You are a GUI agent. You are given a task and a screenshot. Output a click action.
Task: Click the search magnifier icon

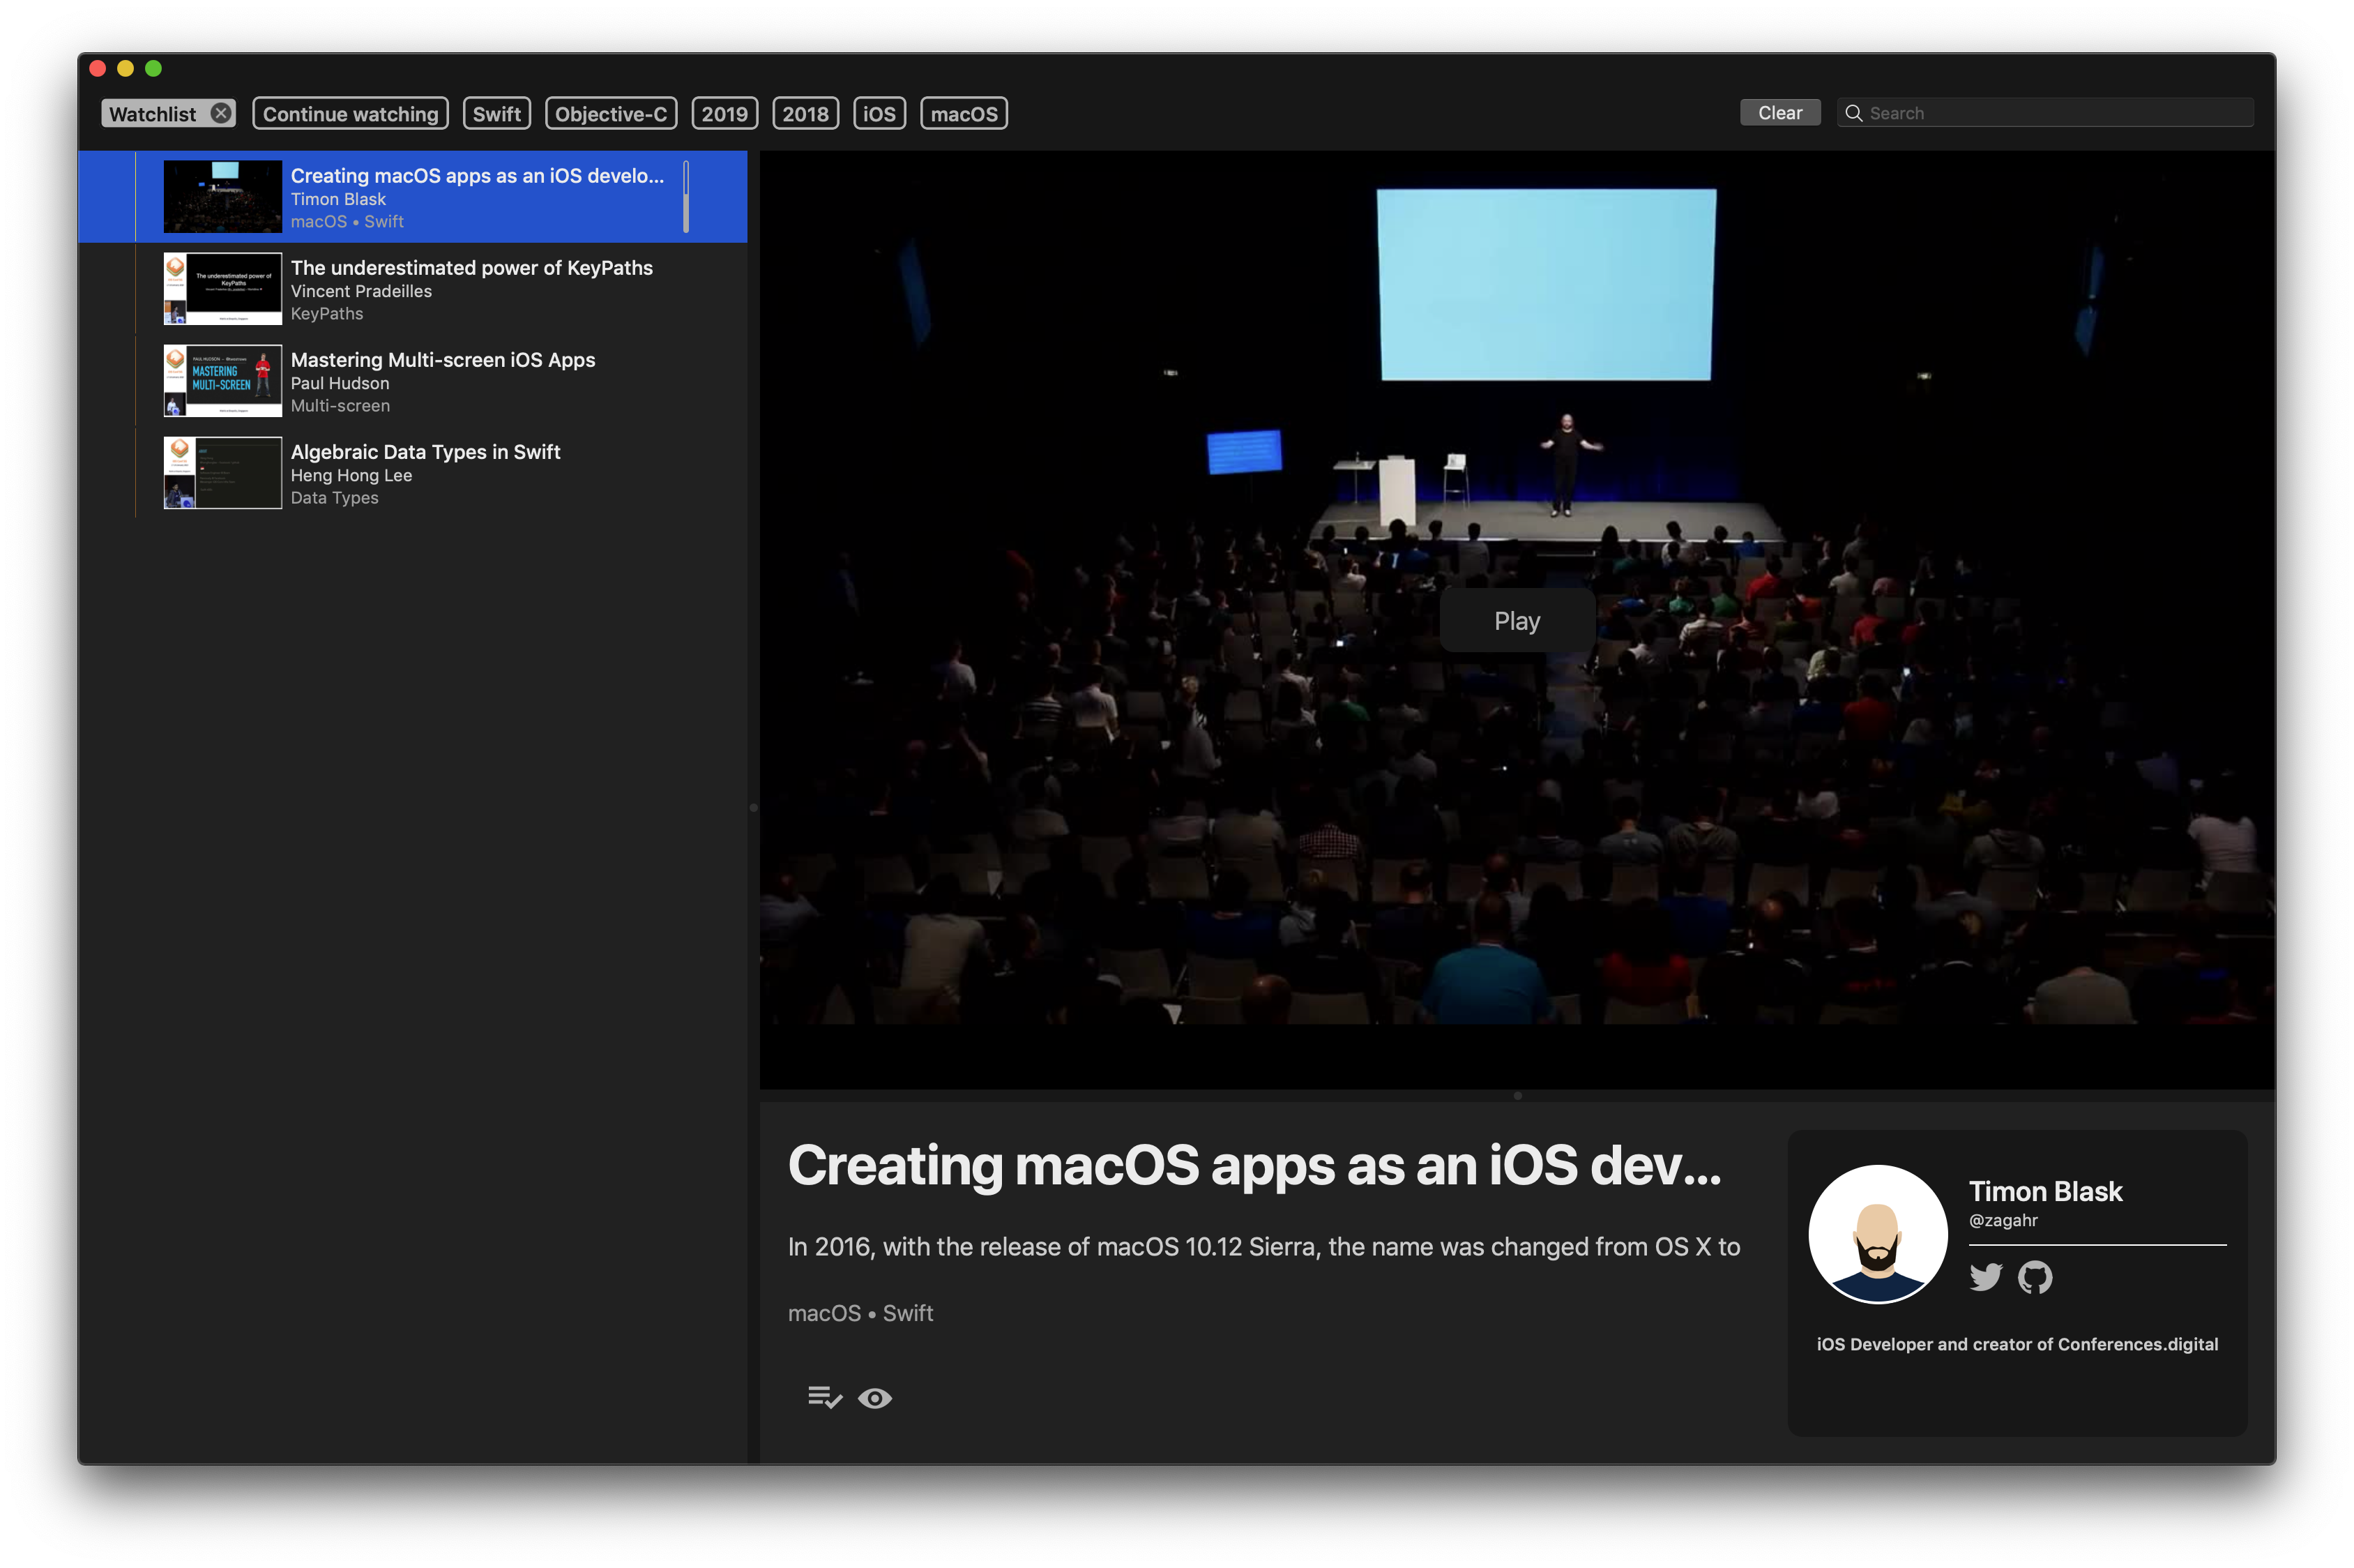(1855, 113)
